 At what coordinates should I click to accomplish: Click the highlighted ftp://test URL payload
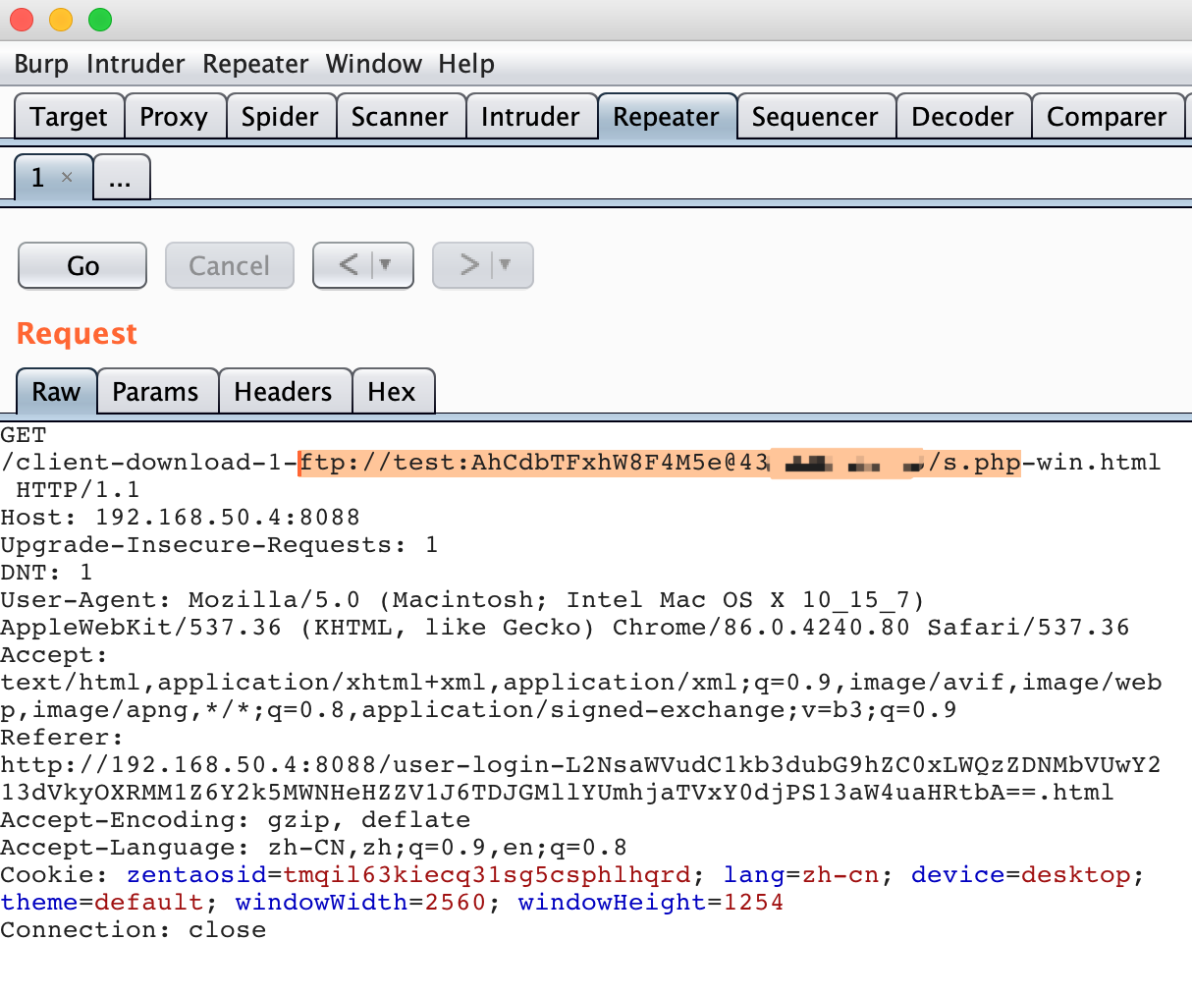[660, 463]
